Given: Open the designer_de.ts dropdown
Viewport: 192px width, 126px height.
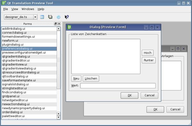Looking at the screenshot, I should 35,17.
